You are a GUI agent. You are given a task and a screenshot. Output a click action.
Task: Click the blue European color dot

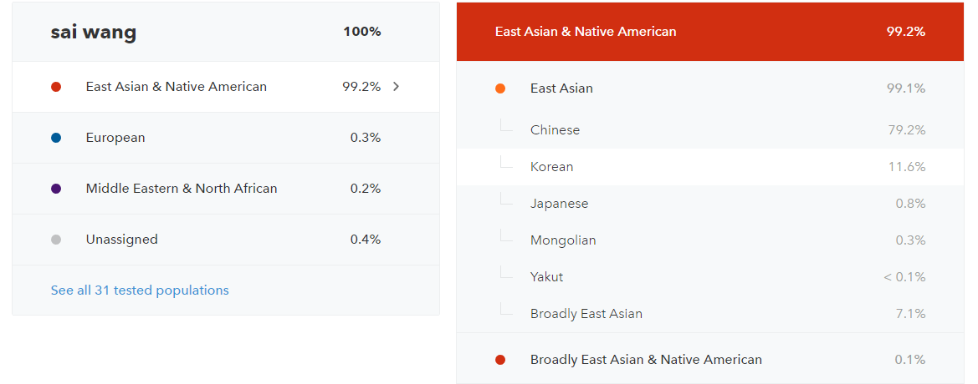[x=56, y=139]
